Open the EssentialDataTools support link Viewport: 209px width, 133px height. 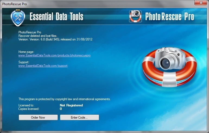43,66
